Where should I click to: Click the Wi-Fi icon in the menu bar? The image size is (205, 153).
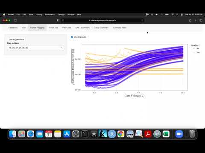[173, 14]
